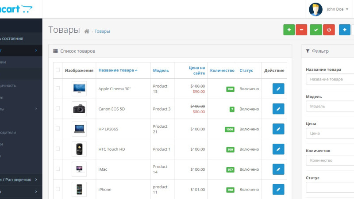This screenshot has width=354, height=199.
Task: Check the HTC Touch HD row checkbox
Action: click(x=58, y=149)
